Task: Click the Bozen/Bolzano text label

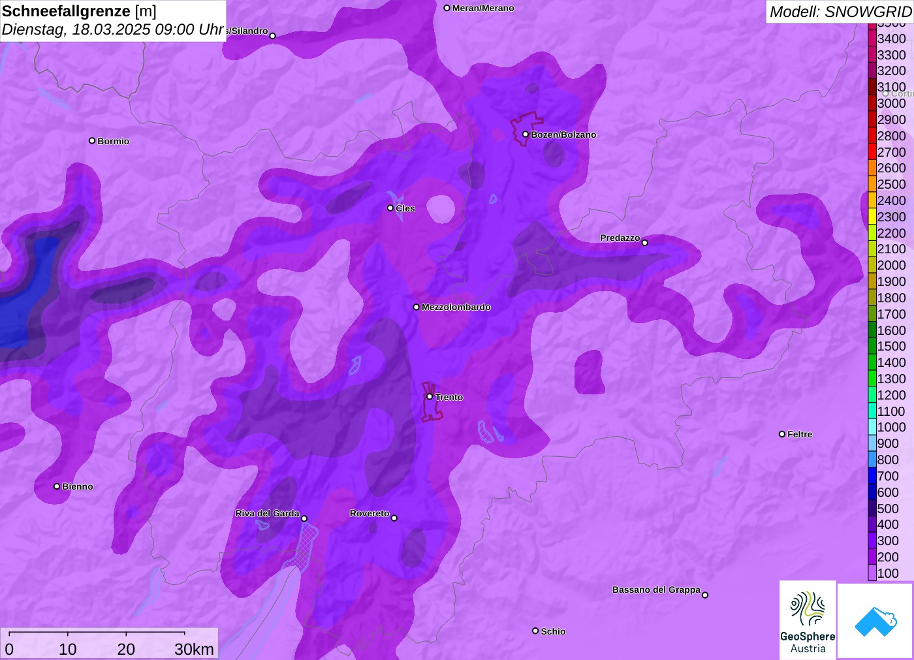Action: coord(563,134)
